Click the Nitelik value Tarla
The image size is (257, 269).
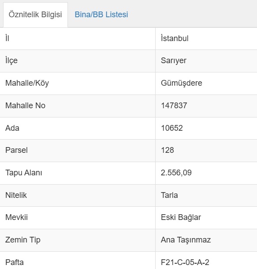(169, 195)
